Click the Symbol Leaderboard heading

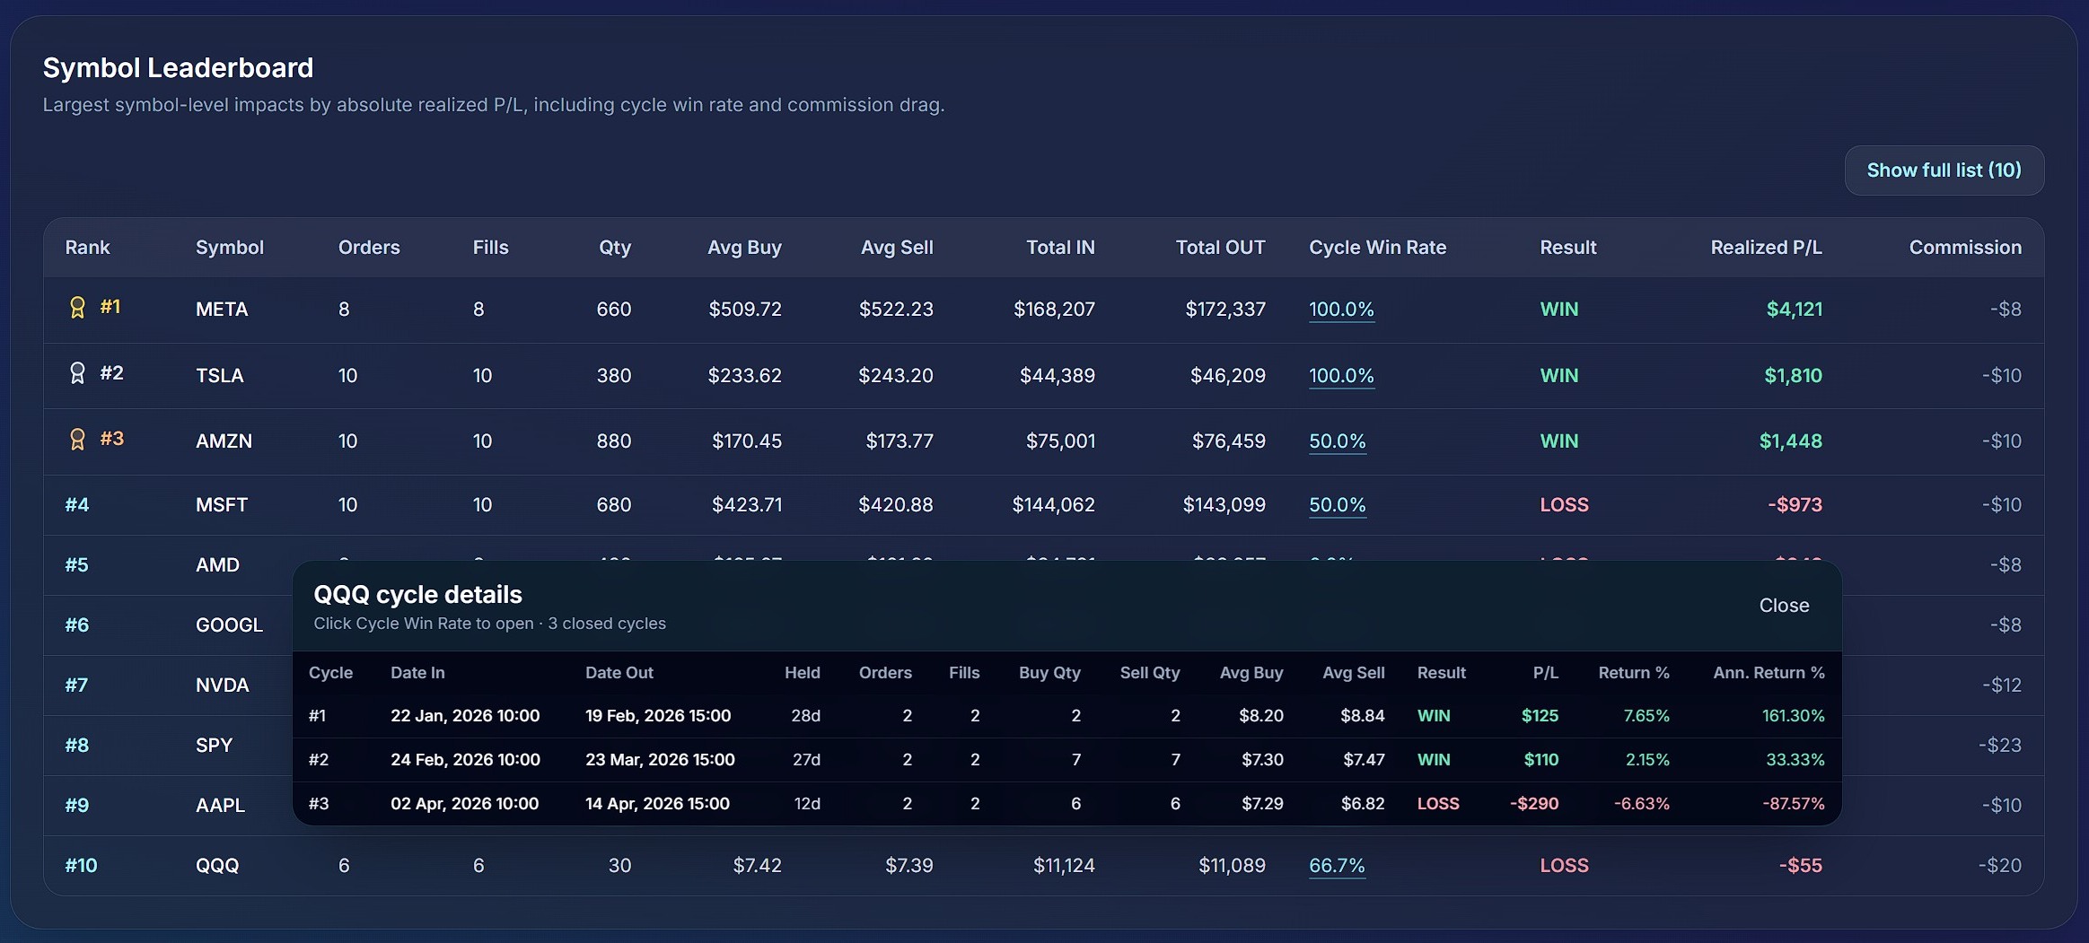point(178,68)
